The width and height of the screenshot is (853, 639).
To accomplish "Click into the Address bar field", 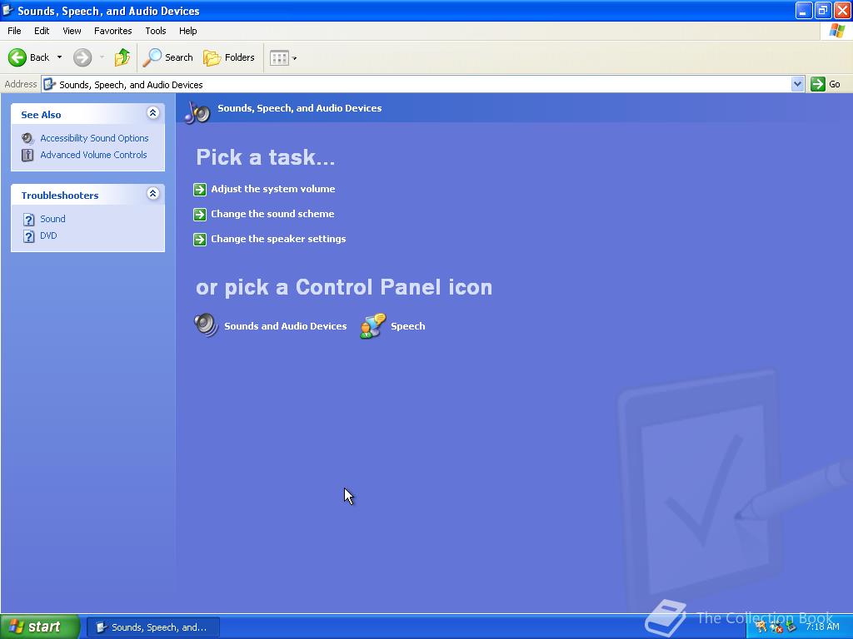I will pyautogui.click(x=417, y=84).
